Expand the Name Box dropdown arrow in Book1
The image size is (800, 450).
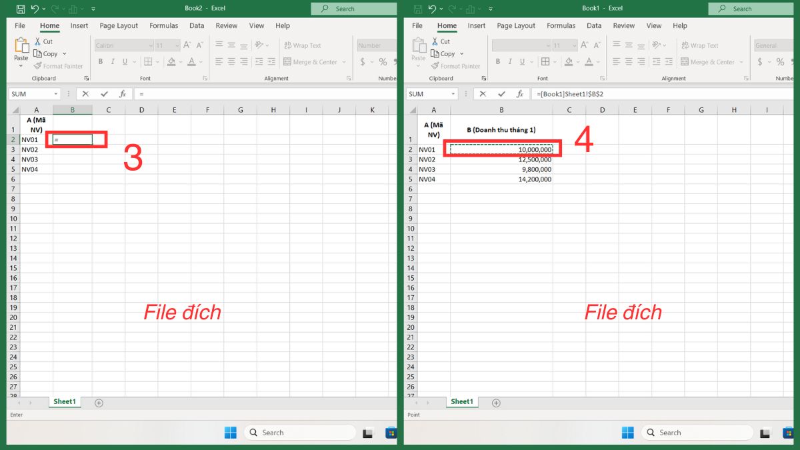(x=452, y=94)
